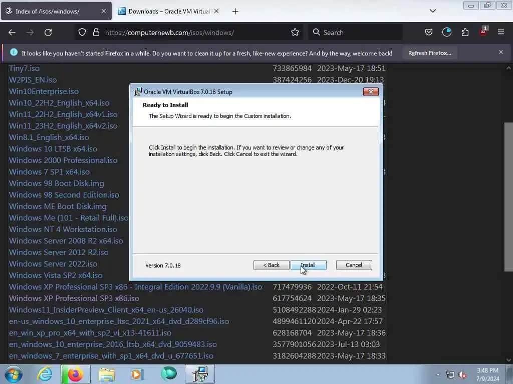Cancel the VirtualBox setup wizard
Screen dimensions: 513x384
coord(354,265)
